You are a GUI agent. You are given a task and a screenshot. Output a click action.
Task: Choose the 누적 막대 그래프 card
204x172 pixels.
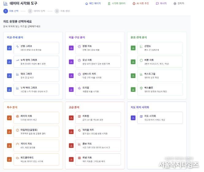click(36, 89)
